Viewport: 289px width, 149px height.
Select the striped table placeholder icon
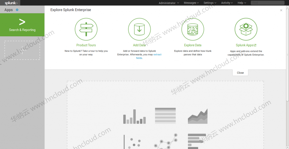coord(165,116)
